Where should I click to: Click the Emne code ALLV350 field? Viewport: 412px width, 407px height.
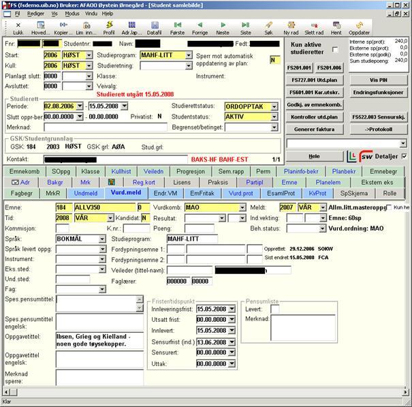(x=105, y=207)
